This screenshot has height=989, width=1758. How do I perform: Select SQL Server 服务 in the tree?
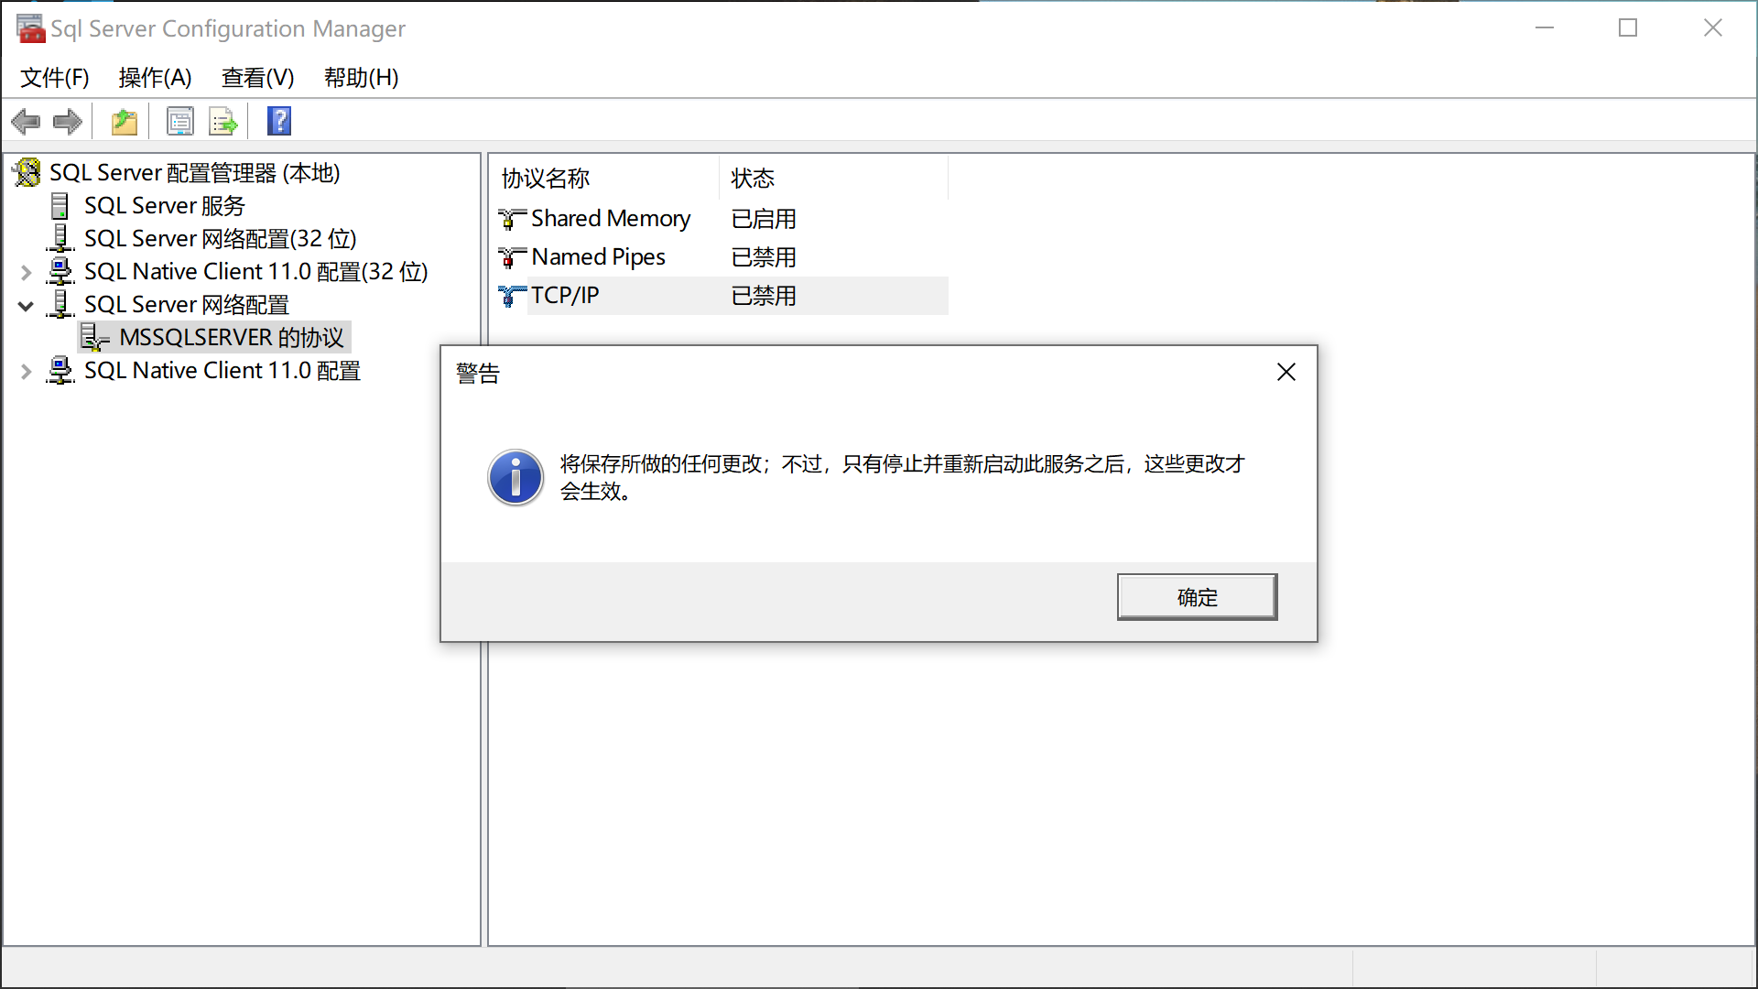[164, 206]
